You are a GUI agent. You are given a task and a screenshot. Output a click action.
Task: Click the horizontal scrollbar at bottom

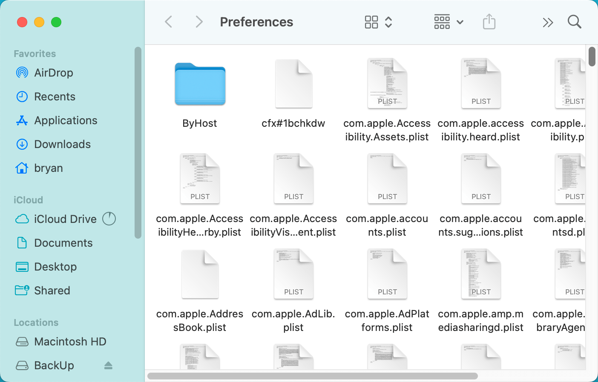312,376
